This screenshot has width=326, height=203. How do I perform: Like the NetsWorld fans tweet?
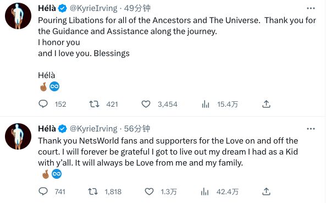[x=149, y=191]
